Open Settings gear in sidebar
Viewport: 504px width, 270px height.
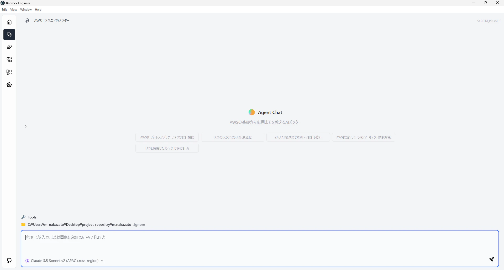pos(9,85)
